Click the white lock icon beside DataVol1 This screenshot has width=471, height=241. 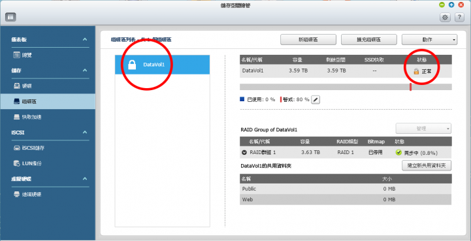point(132,65)
